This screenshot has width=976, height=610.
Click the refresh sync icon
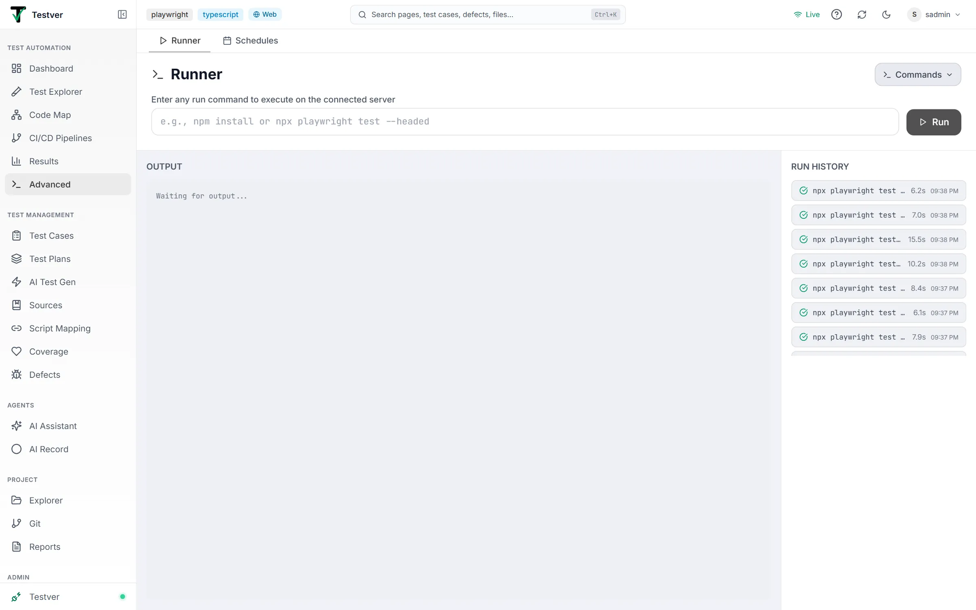tap(862, 15)
